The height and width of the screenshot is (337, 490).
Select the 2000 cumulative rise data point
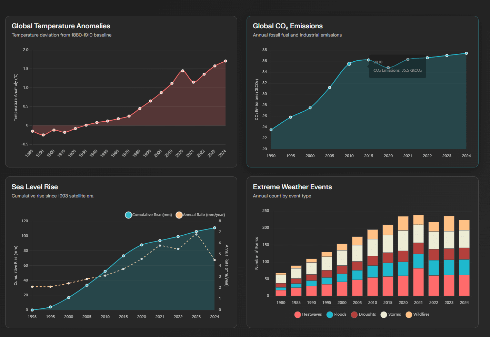coord(69,297)
